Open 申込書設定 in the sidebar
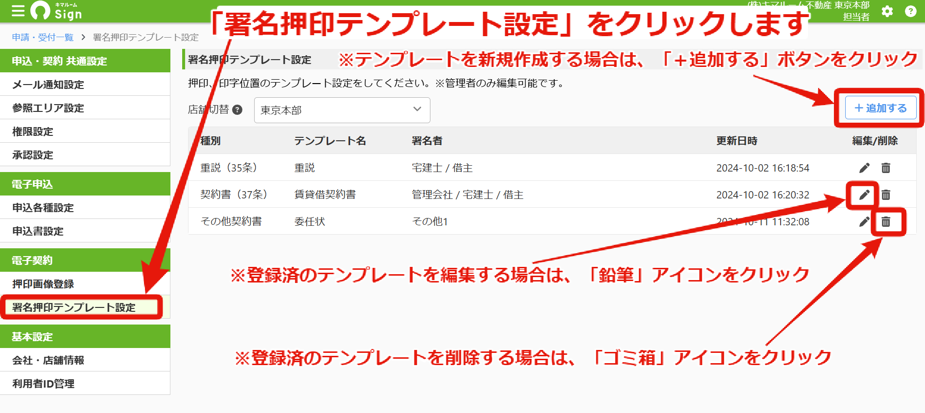Image resolution: width=925 pixels, height=413 pixels. coord(85,231)
